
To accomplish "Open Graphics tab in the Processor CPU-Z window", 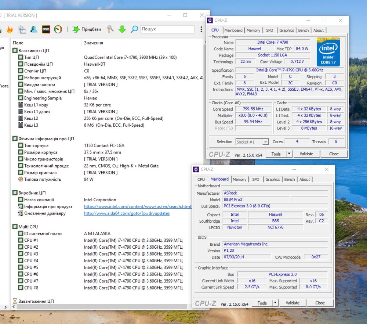I will 287,30.
